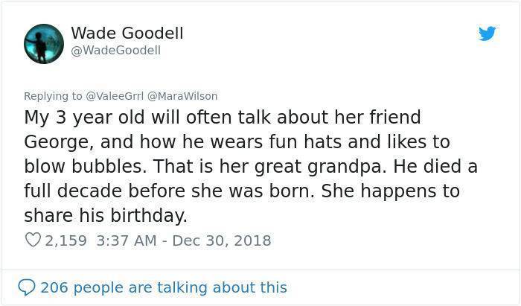
Task: Open the 3:37 AM timestamp link
Action: (127, 240)
